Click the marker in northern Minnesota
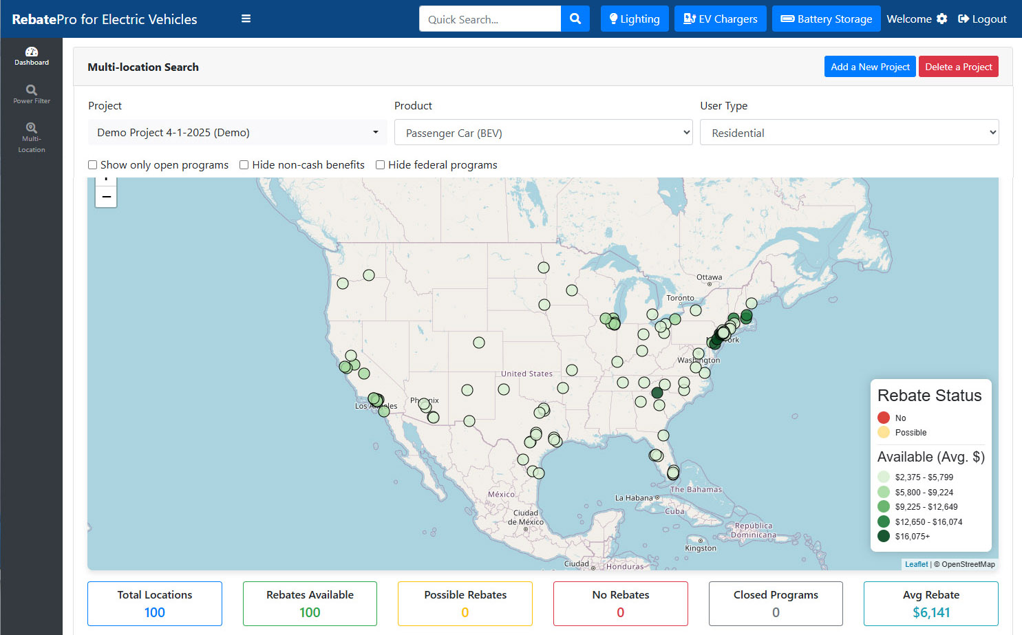The height and width of the screenshot is (635, 1022). pos(544,268)
